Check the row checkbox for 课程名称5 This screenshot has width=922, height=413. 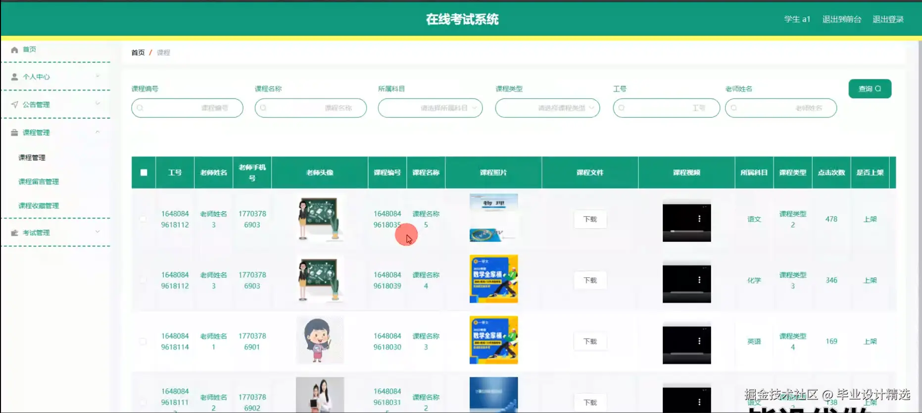click(x=143, y=219)
